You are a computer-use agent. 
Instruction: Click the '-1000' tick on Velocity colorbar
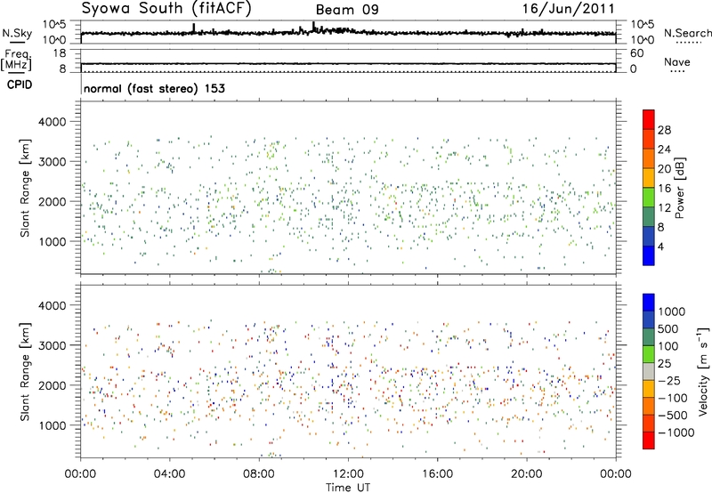tap(676, 432)
